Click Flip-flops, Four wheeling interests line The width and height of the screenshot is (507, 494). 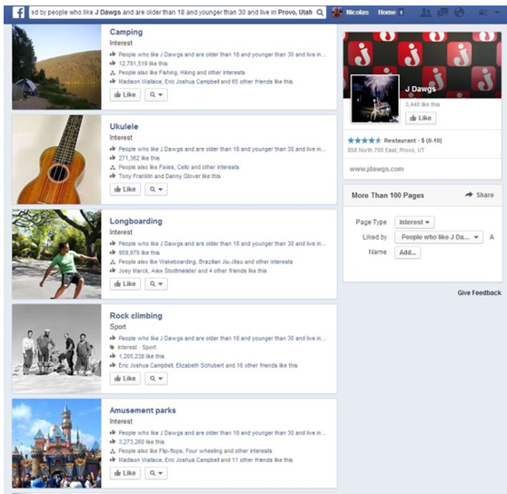(195, 451)
